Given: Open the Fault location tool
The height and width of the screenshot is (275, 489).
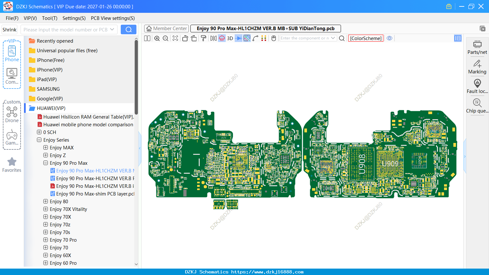Looking at the screenshot, I should pos(477,87).
